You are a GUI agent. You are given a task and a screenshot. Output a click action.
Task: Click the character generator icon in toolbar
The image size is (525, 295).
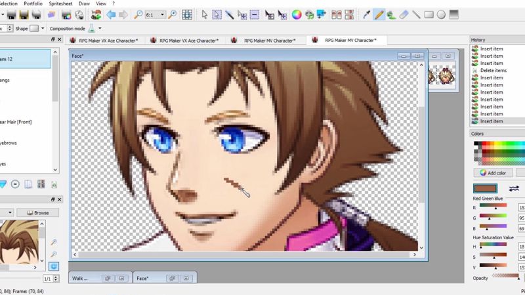96,14
